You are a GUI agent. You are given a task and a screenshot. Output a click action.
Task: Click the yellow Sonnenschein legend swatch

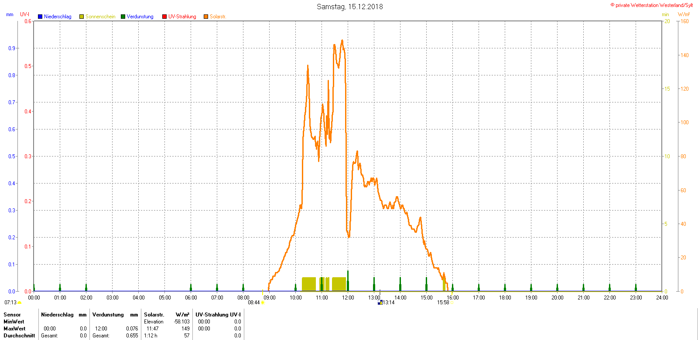(82, 17)
